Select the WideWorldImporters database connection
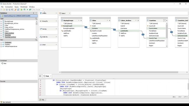 (19, 16)
